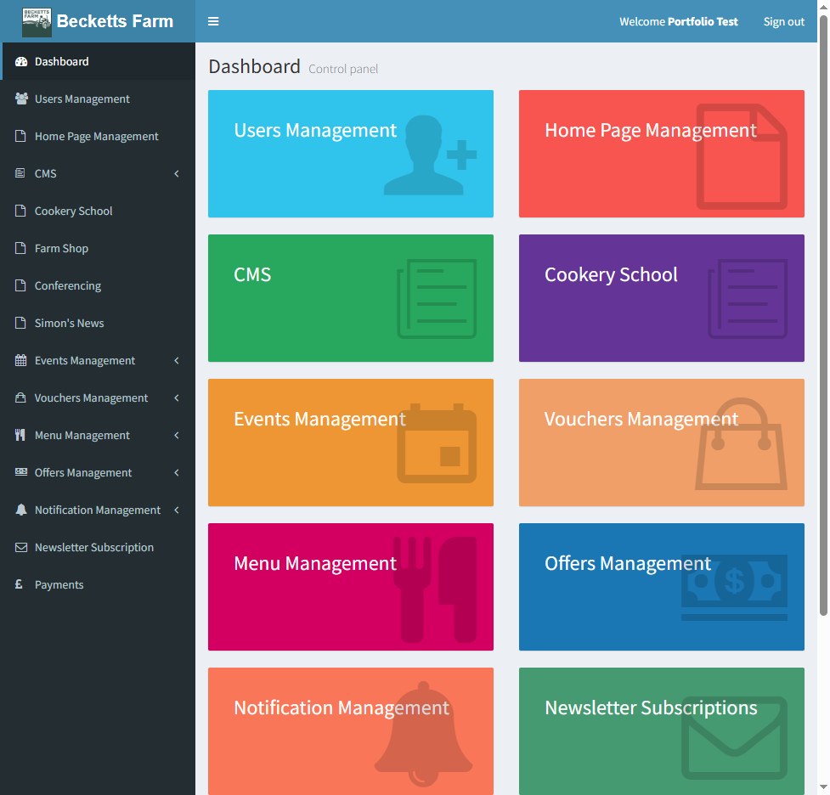
Task: Open Payments from the sidebar
Action: click(x=99, y=584)
